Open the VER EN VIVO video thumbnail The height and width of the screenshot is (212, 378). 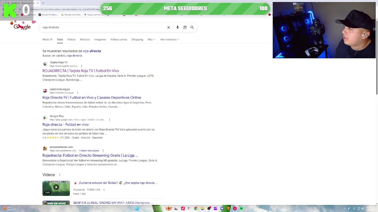coord(56,203)
